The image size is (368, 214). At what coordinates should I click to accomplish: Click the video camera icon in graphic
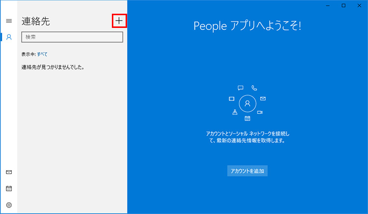[x=260, y=113]
